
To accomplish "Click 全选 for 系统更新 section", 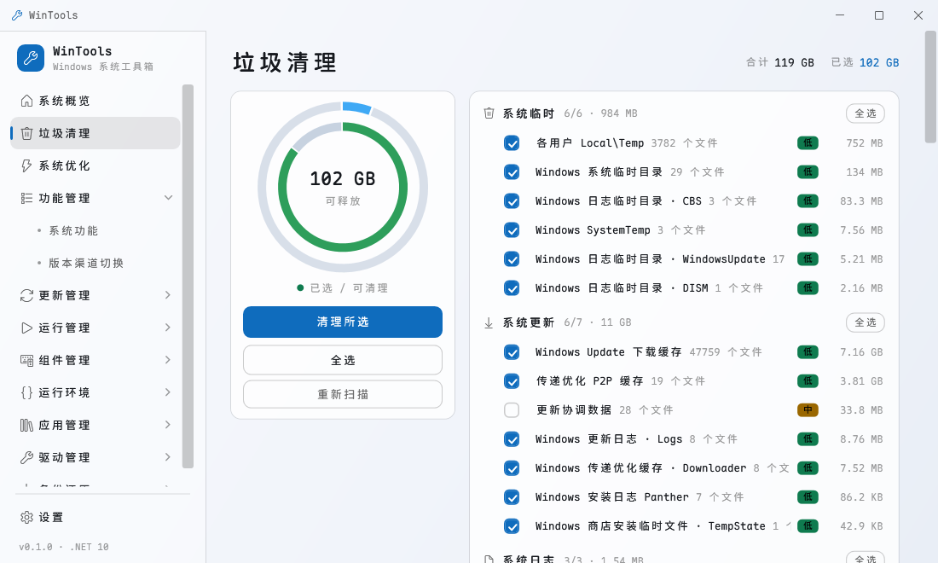I will [865, 322].
